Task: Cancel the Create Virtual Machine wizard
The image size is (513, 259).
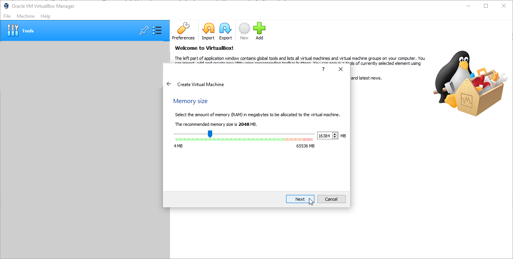Action: 331,199
